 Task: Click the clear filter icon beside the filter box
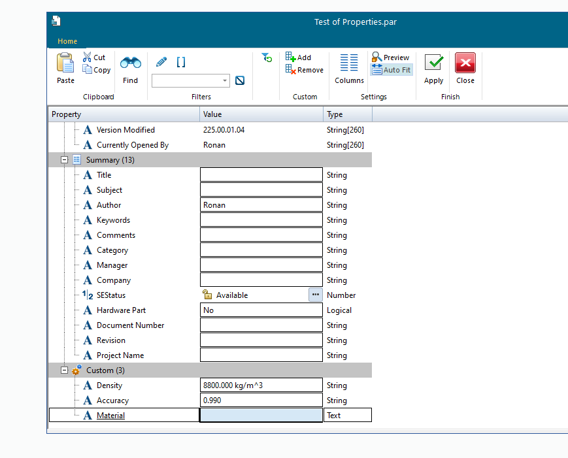[x=240, y=80]
